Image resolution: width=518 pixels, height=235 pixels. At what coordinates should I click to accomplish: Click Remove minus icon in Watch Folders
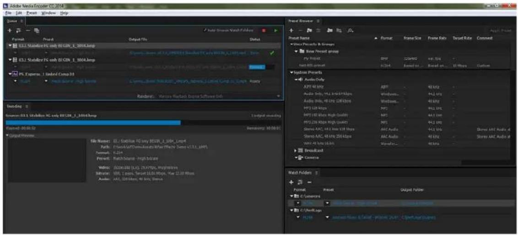[309, 182]
